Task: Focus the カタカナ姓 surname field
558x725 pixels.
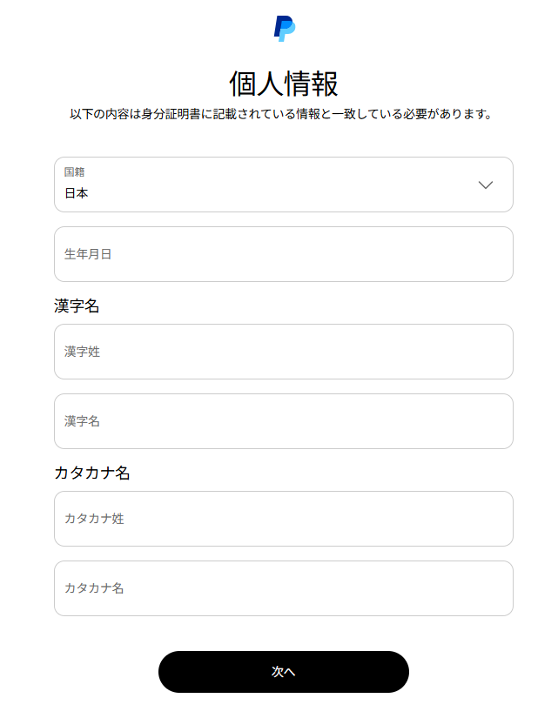Action: [283, 519]
